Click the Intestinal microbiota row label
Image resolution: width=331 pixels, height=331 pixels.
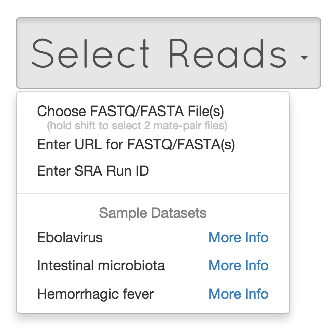[101, 265]
